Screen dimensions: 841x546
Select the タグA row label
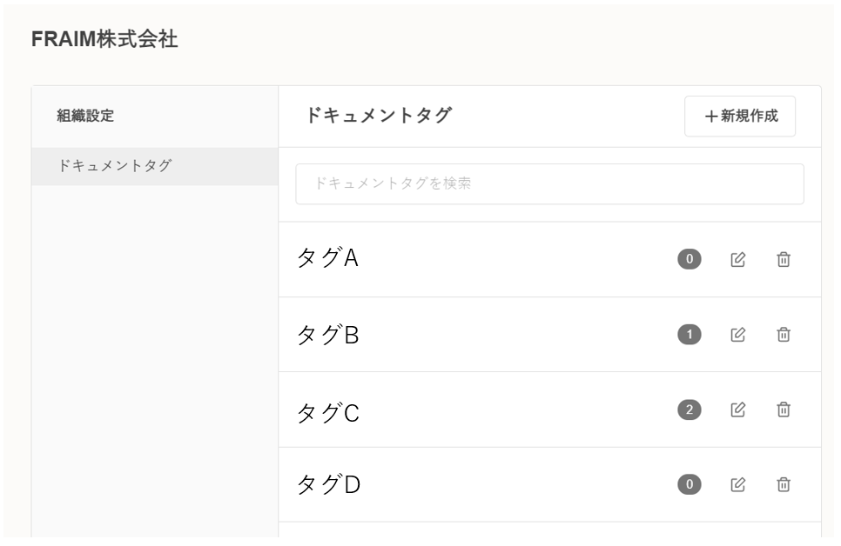click(327, 259)
